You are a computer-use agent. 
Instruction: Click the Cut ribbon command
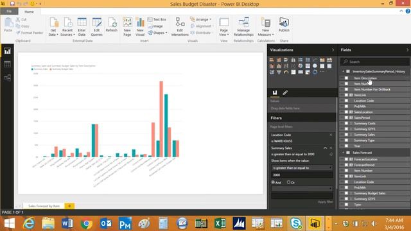[21, 20]
